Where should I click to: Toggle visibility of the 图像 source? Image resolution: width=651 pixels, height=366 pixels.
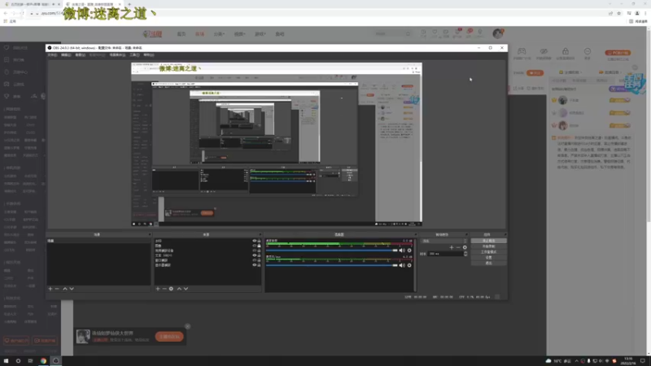(255, 246)
